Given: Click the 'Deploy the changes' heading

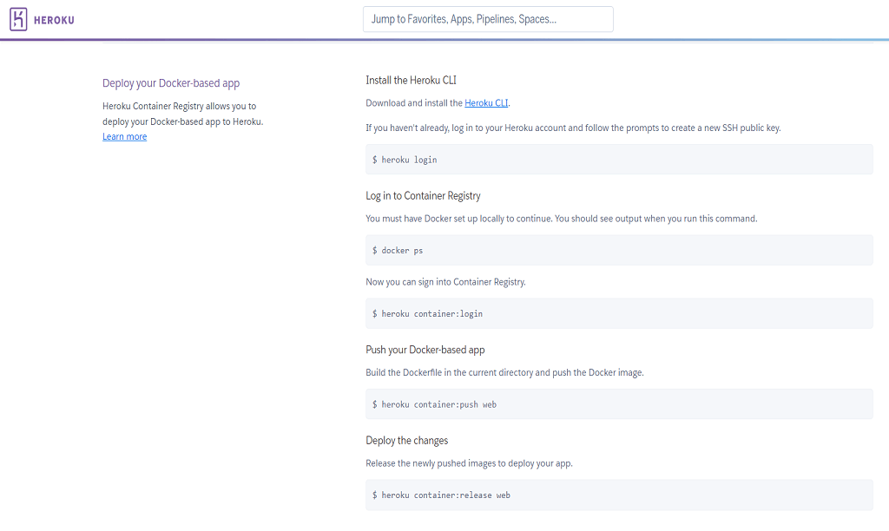Looking at the screenshot, I should (407, 441).
